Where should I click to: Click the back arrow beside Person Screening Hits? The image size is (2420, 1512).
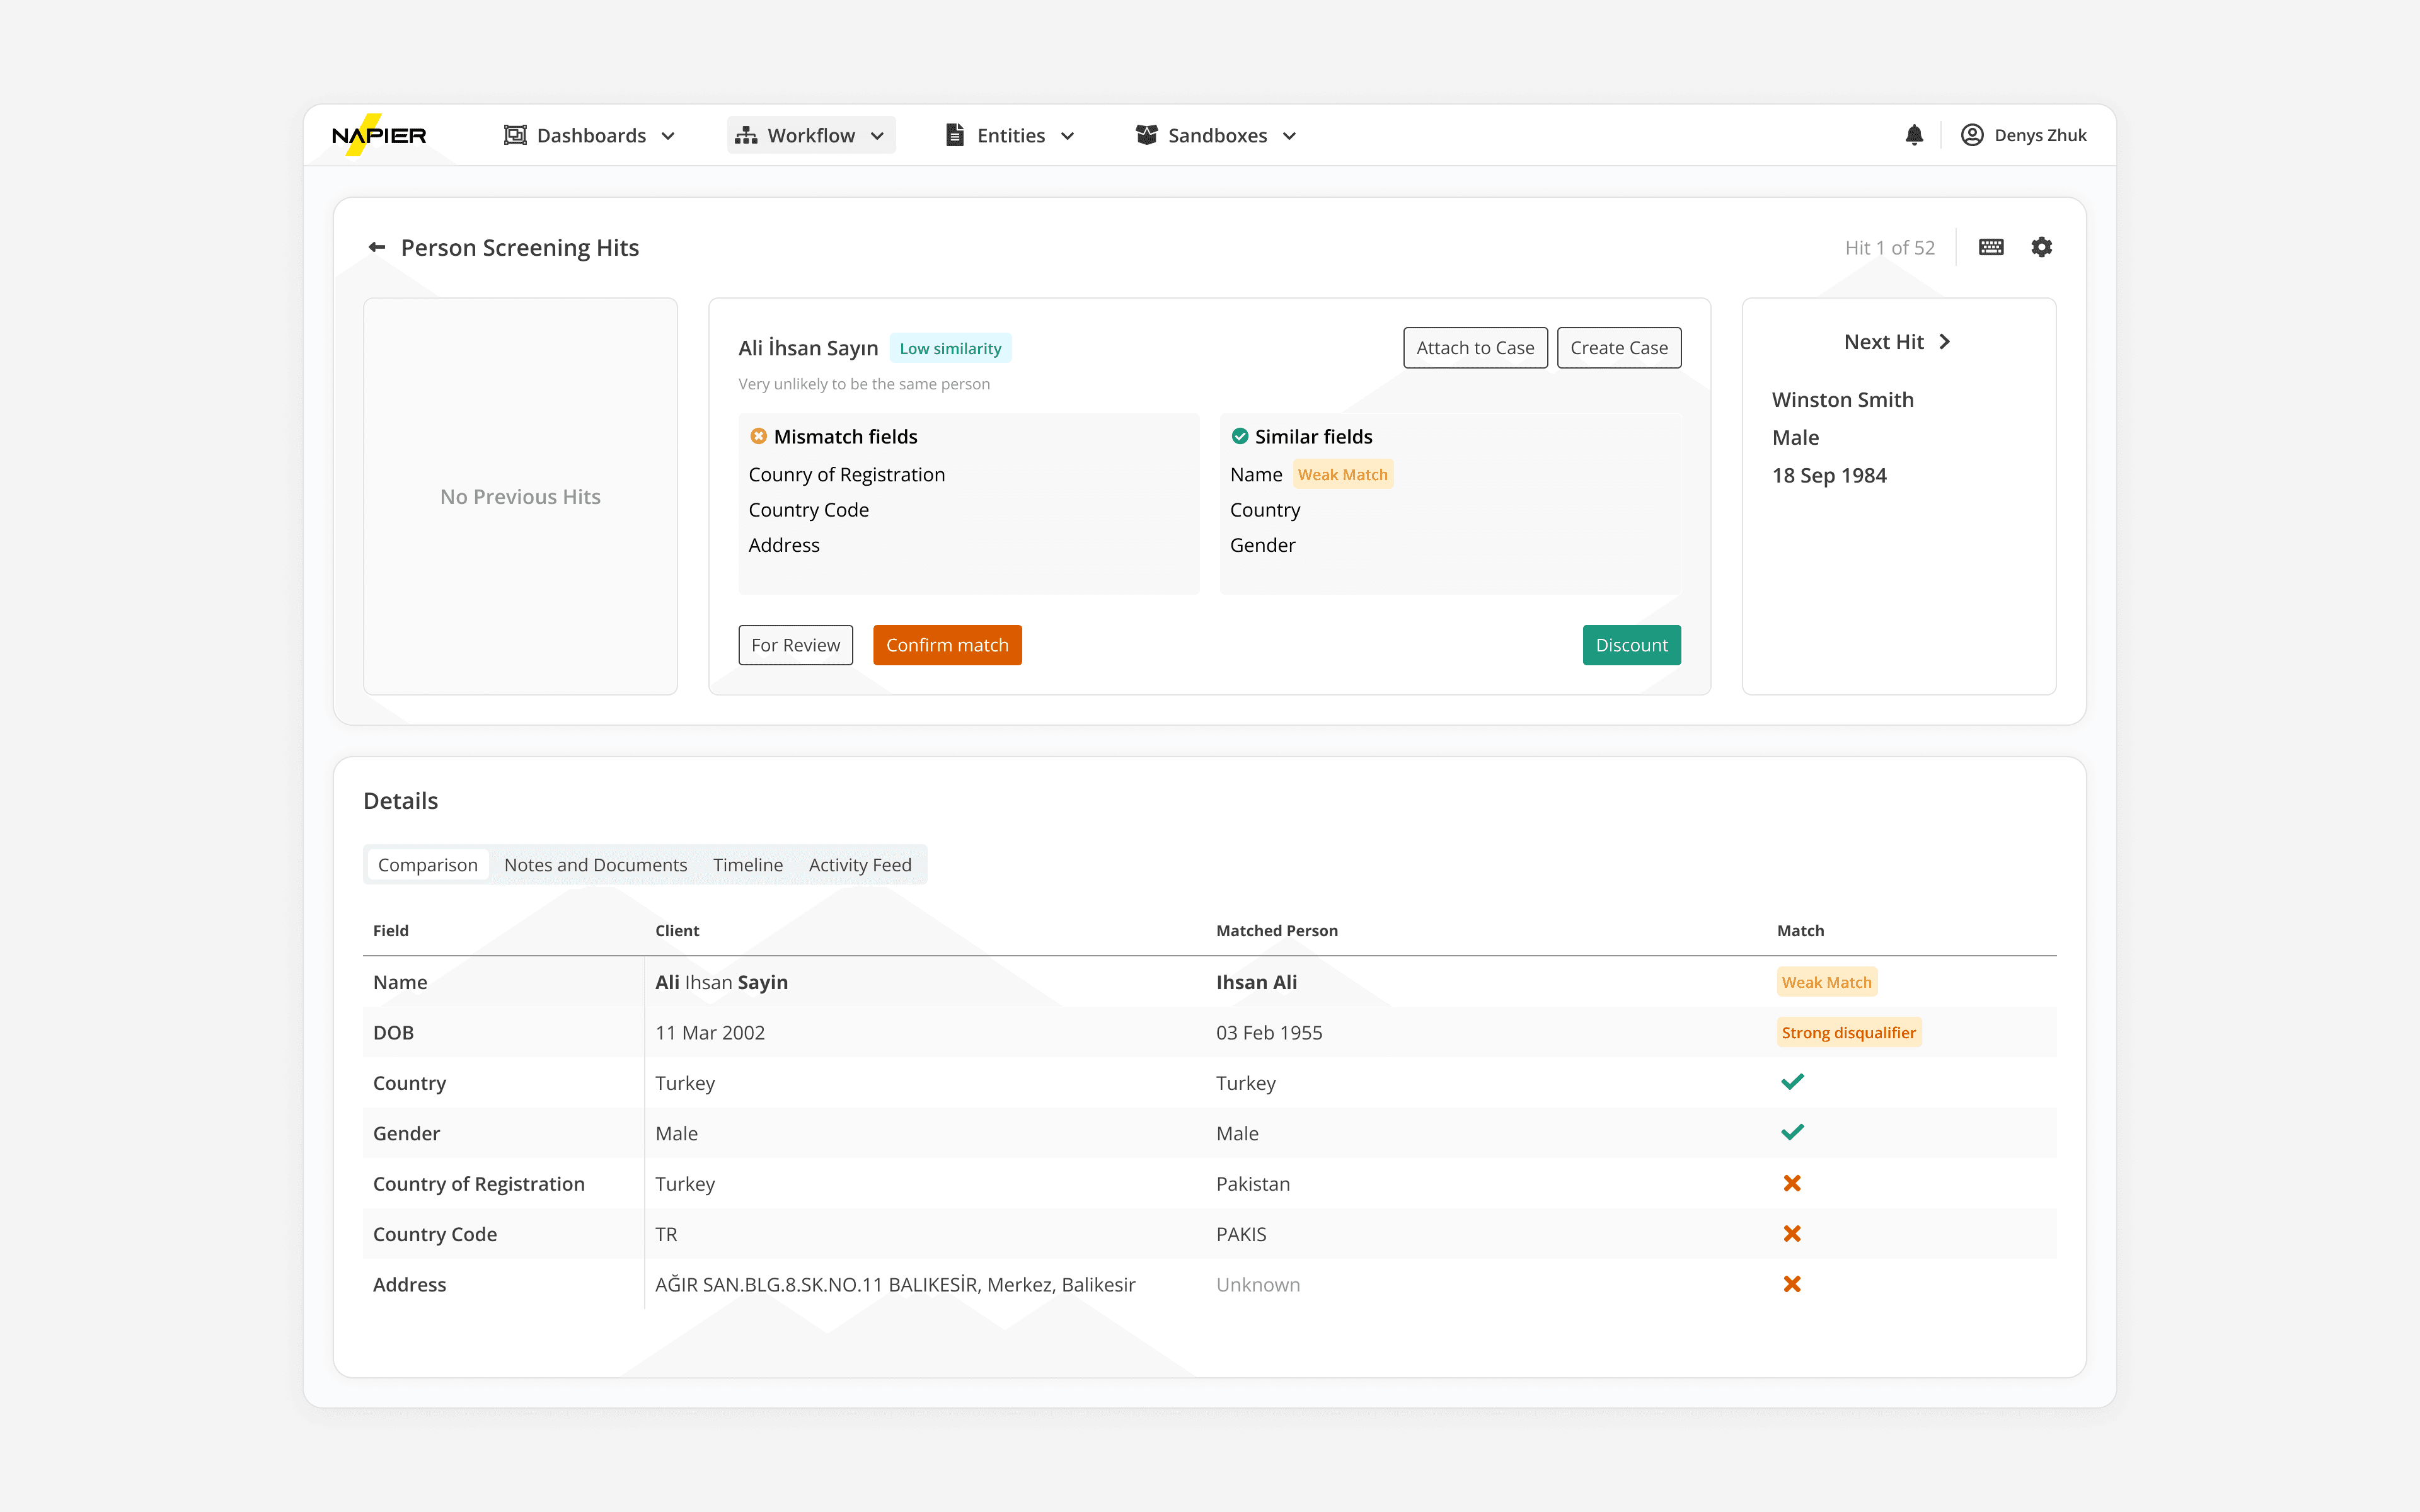coord(377,247)
